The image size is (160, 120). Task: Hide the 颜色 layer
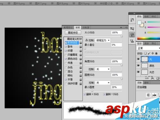[x=138, y=65]
